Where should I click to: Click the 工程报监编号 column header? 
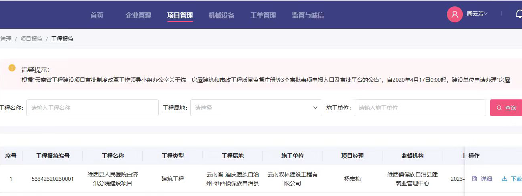53,156
